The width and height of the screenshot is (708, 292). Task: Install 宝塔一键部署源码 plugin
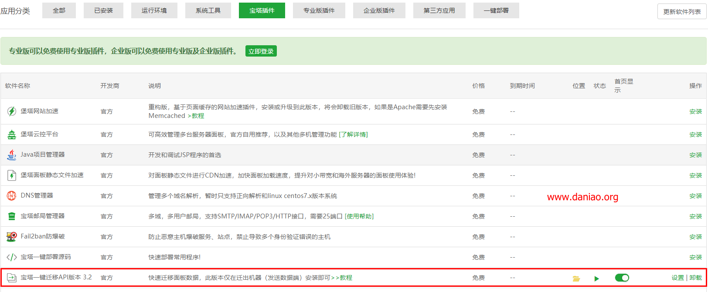[696, 257]
